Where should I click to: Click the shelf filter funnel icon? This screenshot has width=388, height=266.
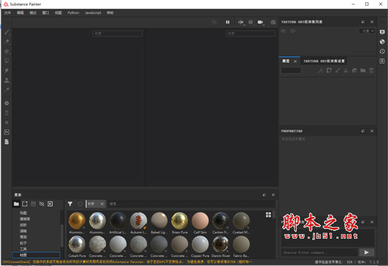(x=70, y=204)
